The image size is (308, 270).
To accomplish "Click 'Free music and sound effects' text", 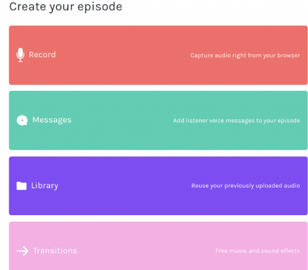I will click(x=257, y=251).
